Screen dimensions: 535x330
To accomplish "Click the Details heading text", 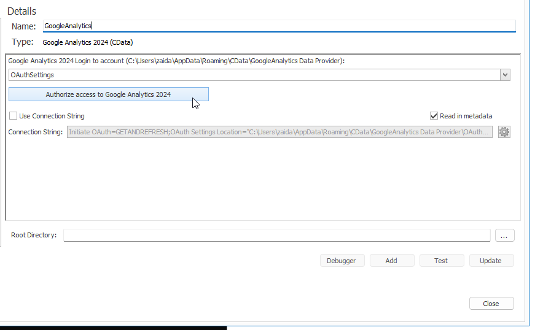I will [x=21, y=11].
